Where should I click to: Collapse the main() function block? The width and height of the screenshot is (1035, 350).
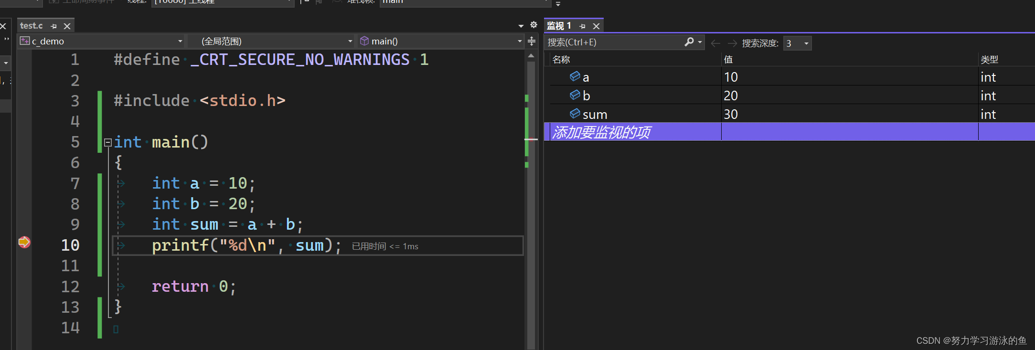(x=108, y=142)
